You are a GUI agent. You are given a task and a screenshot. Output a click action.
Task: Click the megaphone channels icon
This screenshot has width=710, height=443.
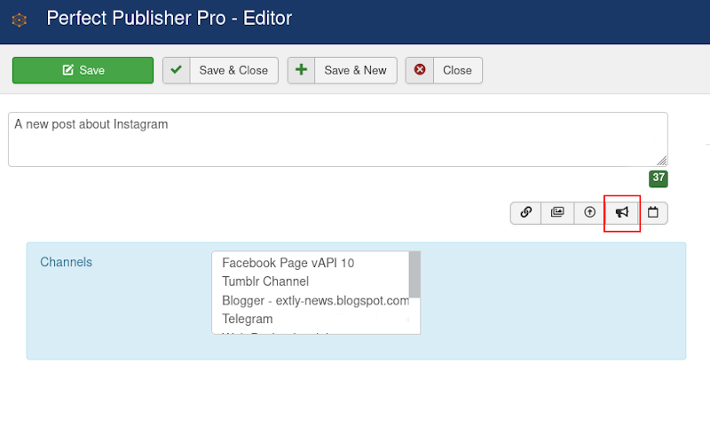[622, 212]
